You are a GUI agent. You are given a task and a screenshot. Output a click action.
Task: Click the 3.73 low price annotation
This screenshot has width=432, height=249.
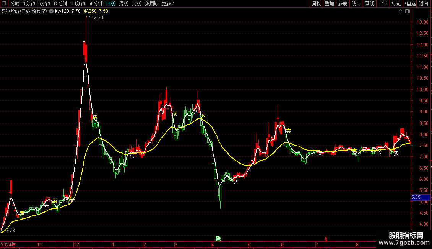[10, 231]
